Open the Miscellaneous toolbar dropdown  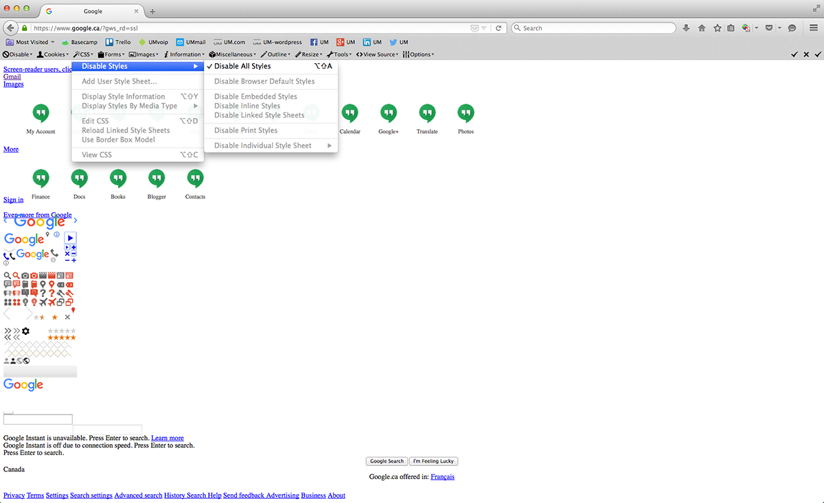pyautogui.click(x=233, y=54)
